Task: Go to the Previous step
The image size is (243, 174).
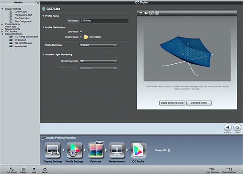Action: (228, 128)
